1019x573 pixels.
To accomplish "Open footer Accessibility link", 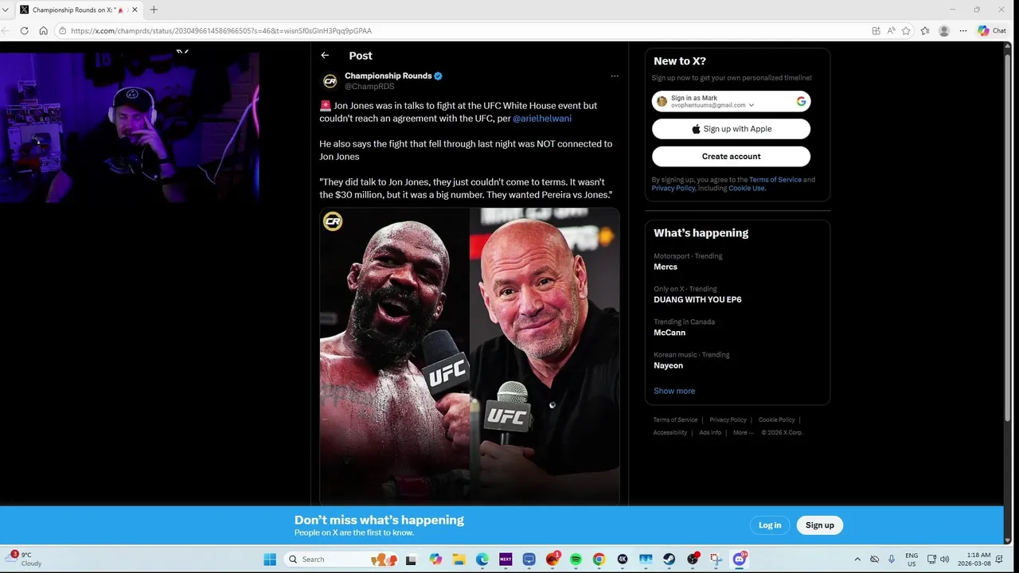I will click(x=670, y=433).
